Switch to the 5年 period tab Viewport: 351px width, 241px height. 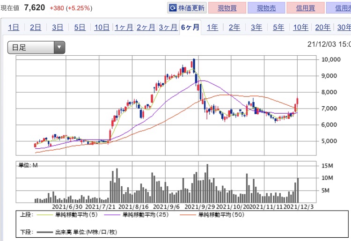click(x=279, y=28)
